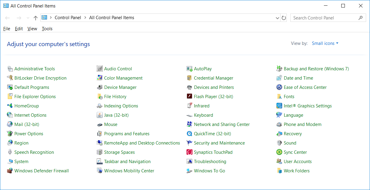This screenshot has width=370, height=190.
Task: Open the recent locations dropdown beside Forward
Action: [28, 18]
